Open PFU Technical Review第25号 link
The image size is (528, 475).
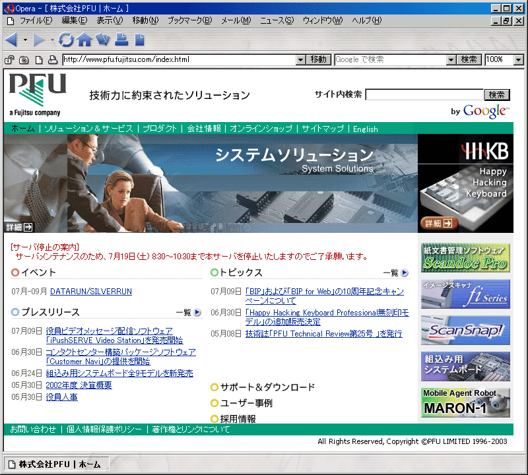324,334
